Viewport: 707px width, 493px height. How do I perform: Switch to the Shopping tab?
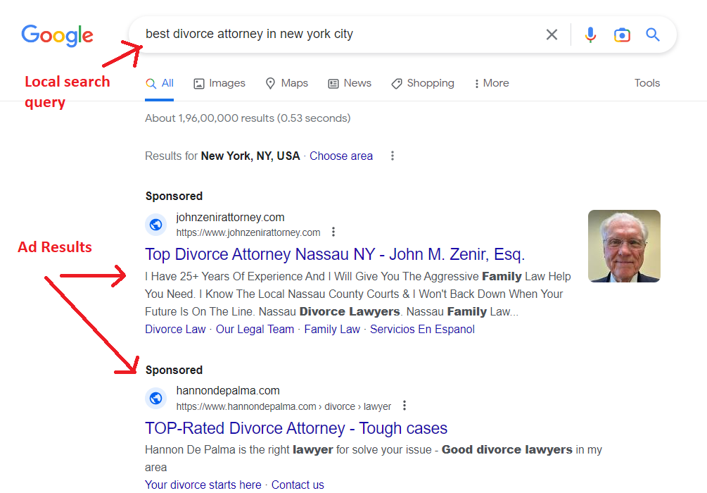(423, 84)
